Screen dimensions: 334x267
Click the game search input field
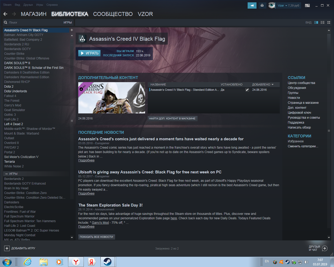pos(35,22)
